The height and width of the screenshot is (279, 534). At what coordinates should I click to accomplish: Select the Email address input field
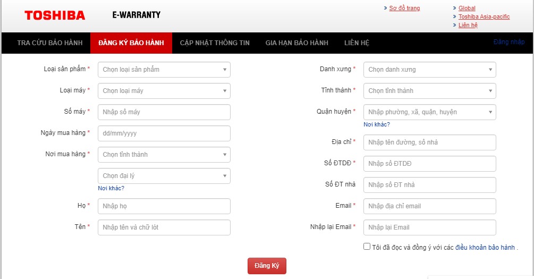(x=429, y=206)
